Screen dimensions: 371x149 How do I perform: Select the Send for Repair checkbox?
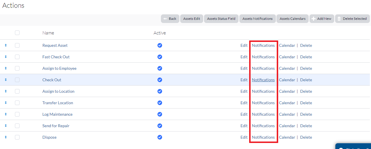[17, 126]
